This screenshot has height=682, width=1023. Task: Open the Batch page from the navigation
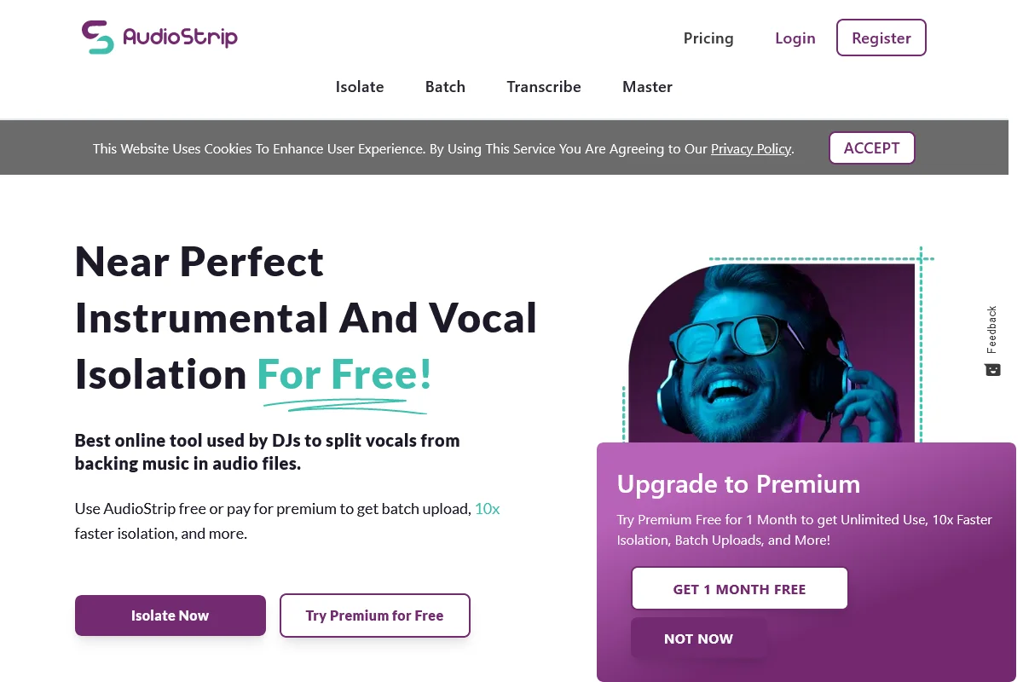point(445,86)
